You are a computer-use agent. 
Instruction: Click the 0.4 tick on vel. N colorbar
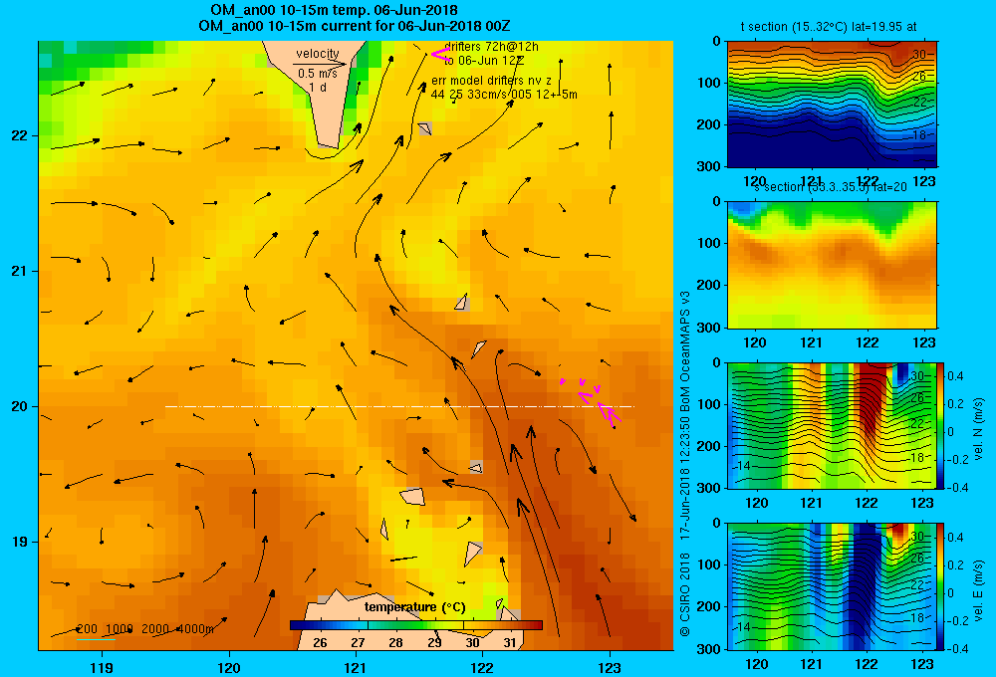click(955, 376)
